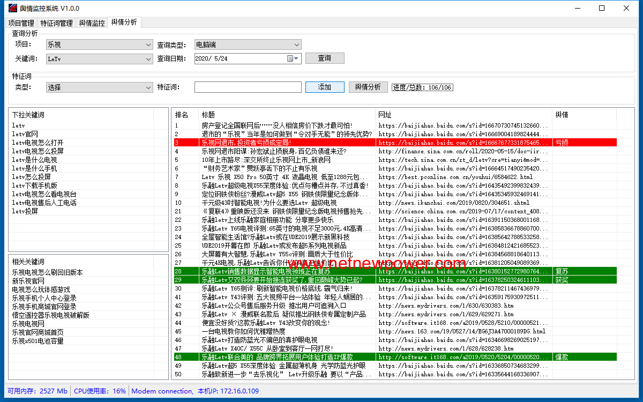The height and width of the screenshot is (402, 643).
Task: Switch to the 特征词管理 tab
Action: [x=57, y=23]
